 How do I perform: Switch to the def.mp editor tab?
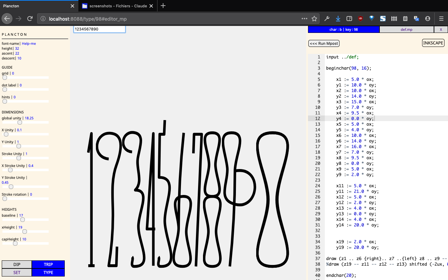click(x=406, y=30)
